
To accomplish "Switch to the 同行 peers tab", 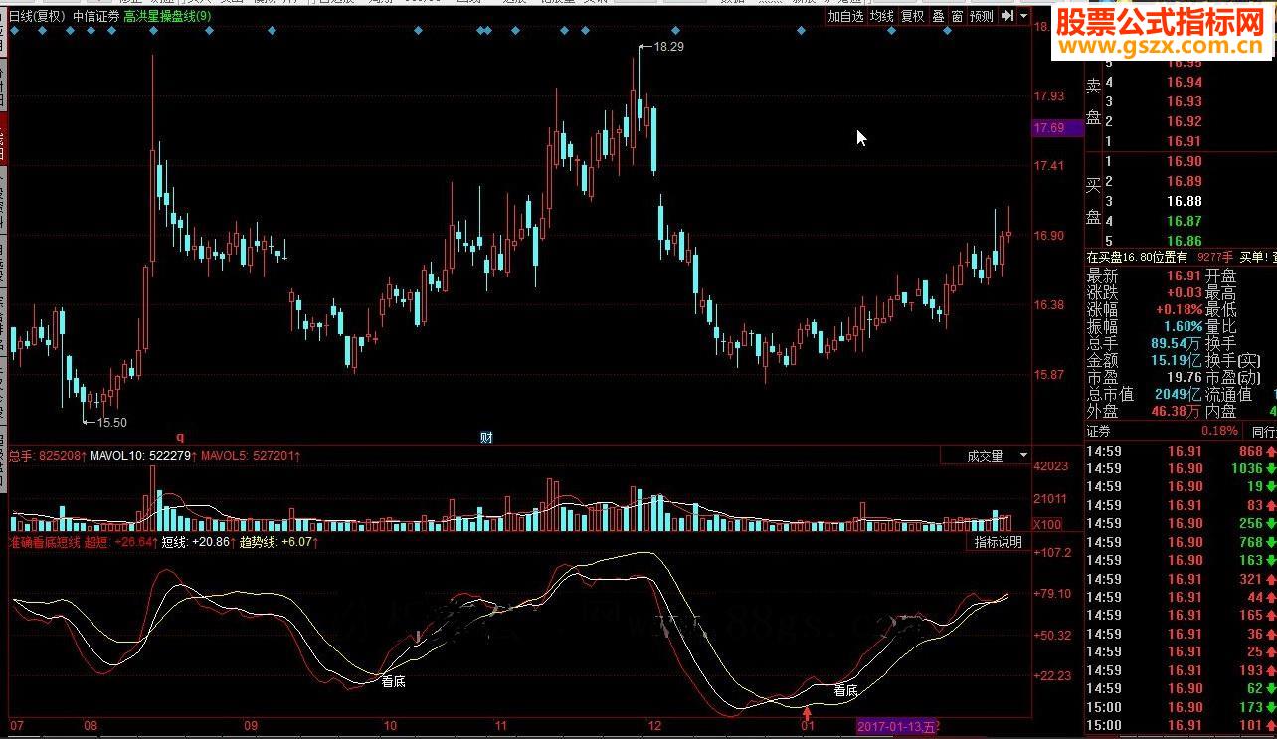I will click(1264, 432).
